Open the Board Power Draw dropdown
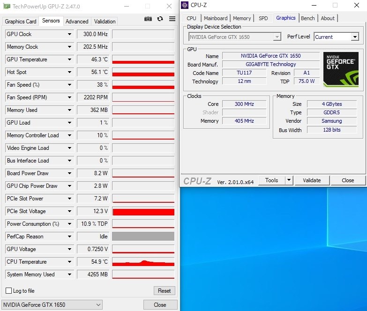Screen dimensions: 367x311 click(x=69, y=173)
